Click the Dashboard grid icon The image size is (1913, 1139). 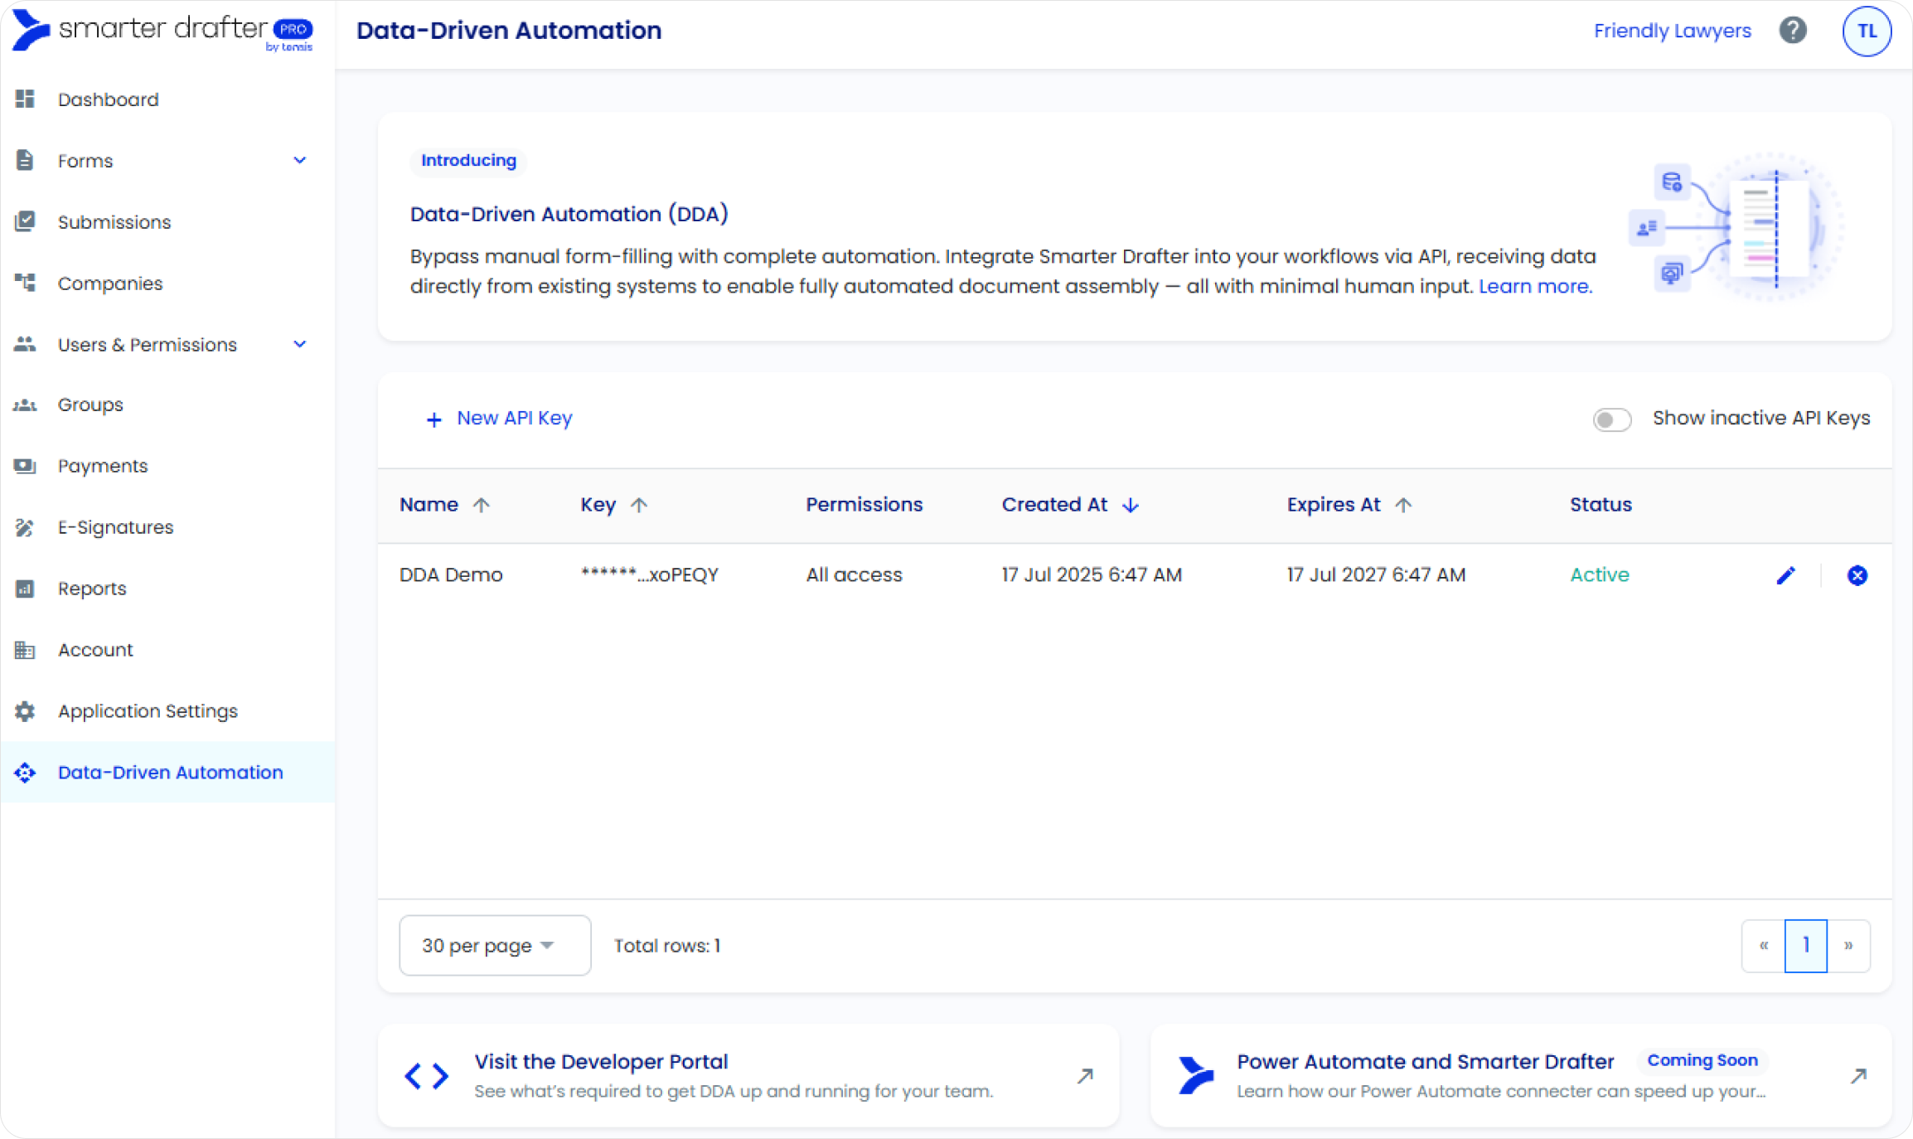(x=25, y=99)
